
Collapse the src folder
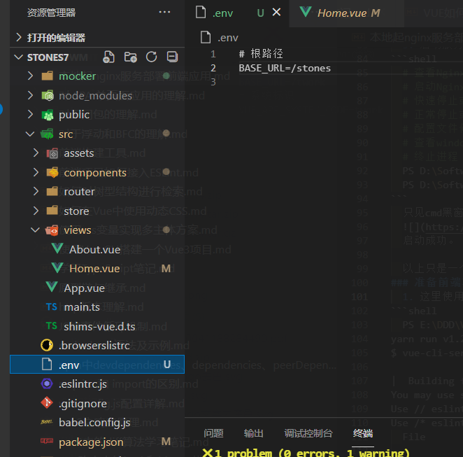pyautogui.click(x=30, y=134)
